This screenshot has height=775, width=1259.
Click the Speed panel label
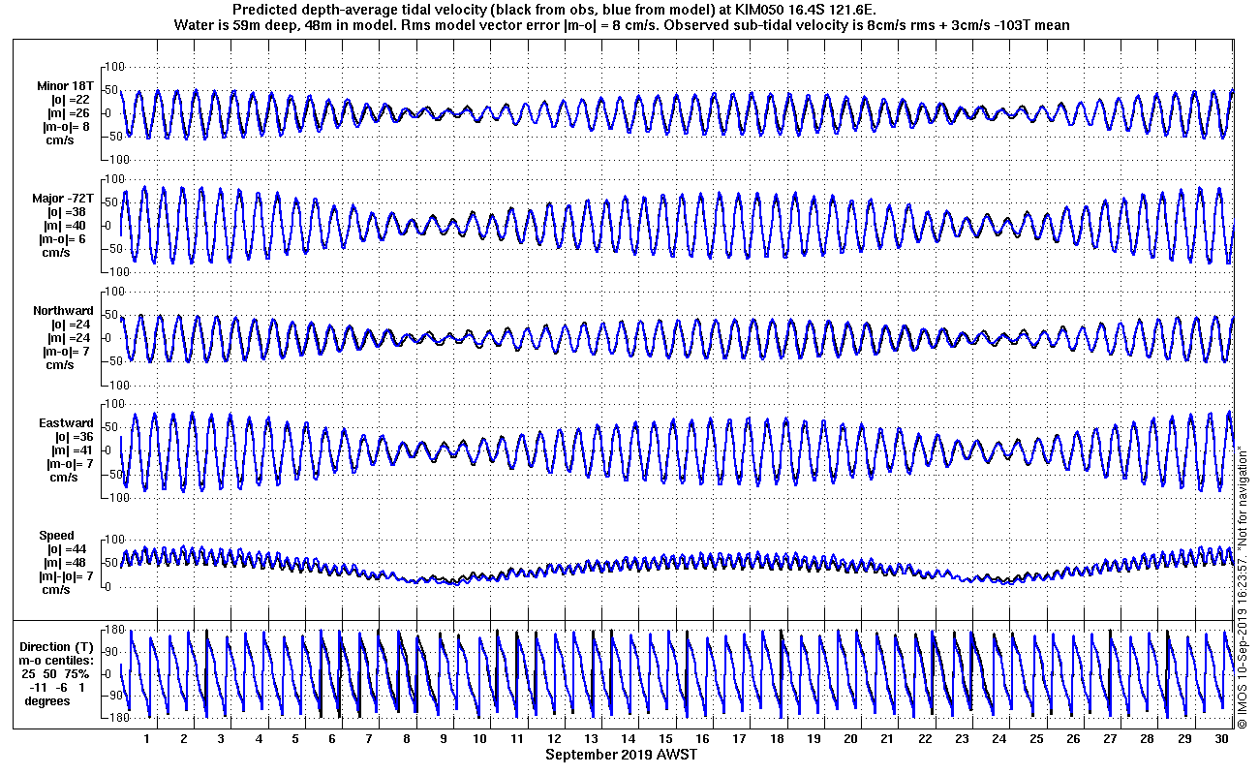(x=56, y=536)
